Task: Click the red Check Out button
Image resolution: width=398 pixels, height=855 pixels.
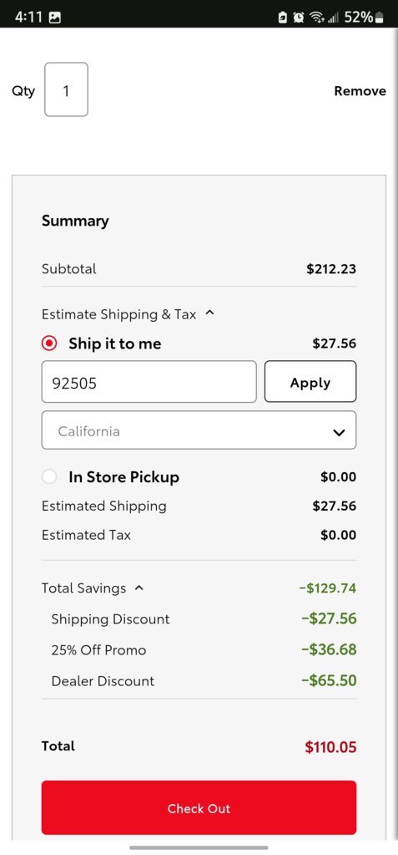Action: click(x=199, y=807)
